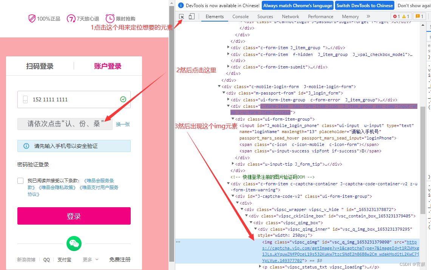Viewport: 431px width, 270px height.
Task: Select the span u-input-success node
Action: click(311, 151)
